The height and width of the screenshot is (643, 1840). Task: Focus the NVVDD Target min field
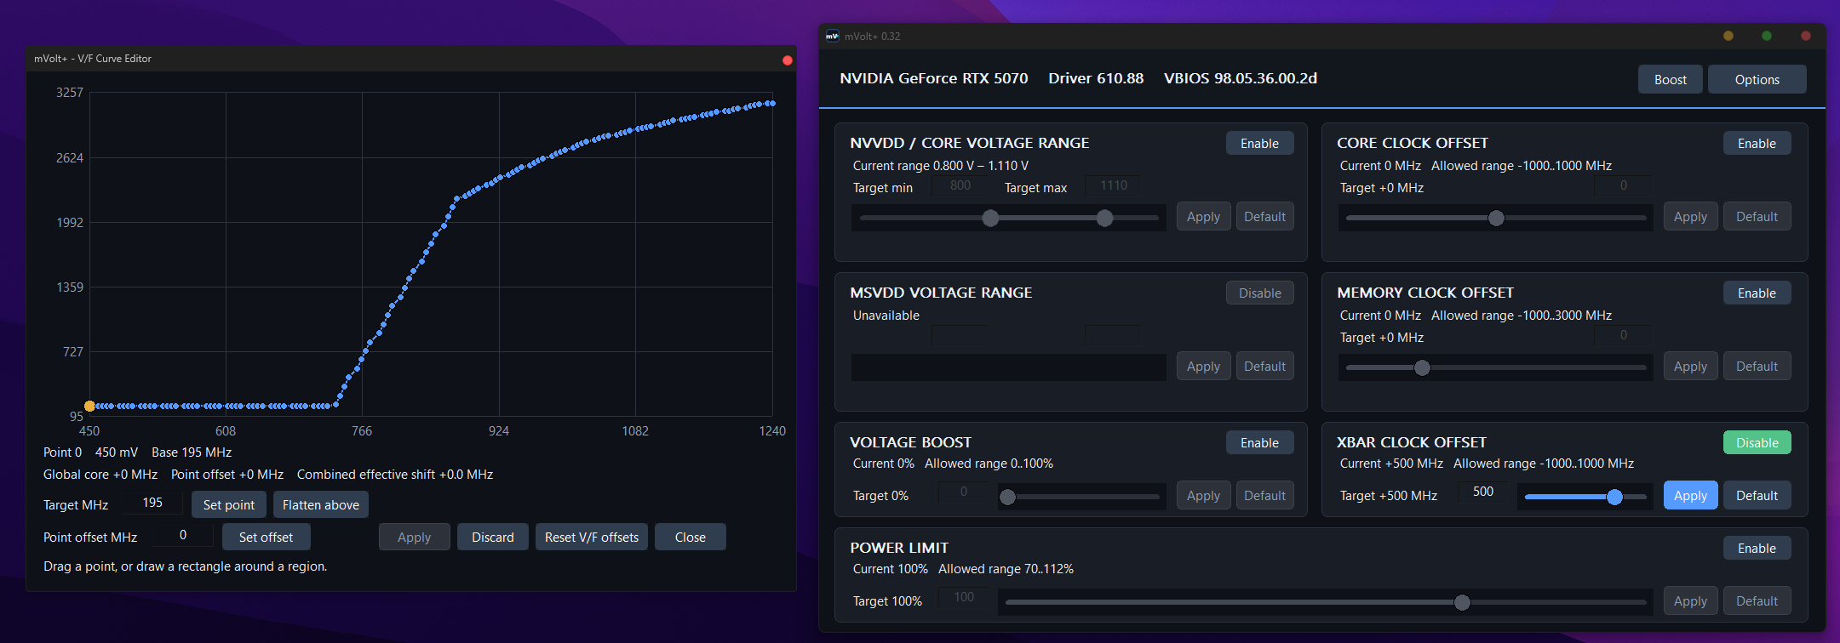(960, 185)
